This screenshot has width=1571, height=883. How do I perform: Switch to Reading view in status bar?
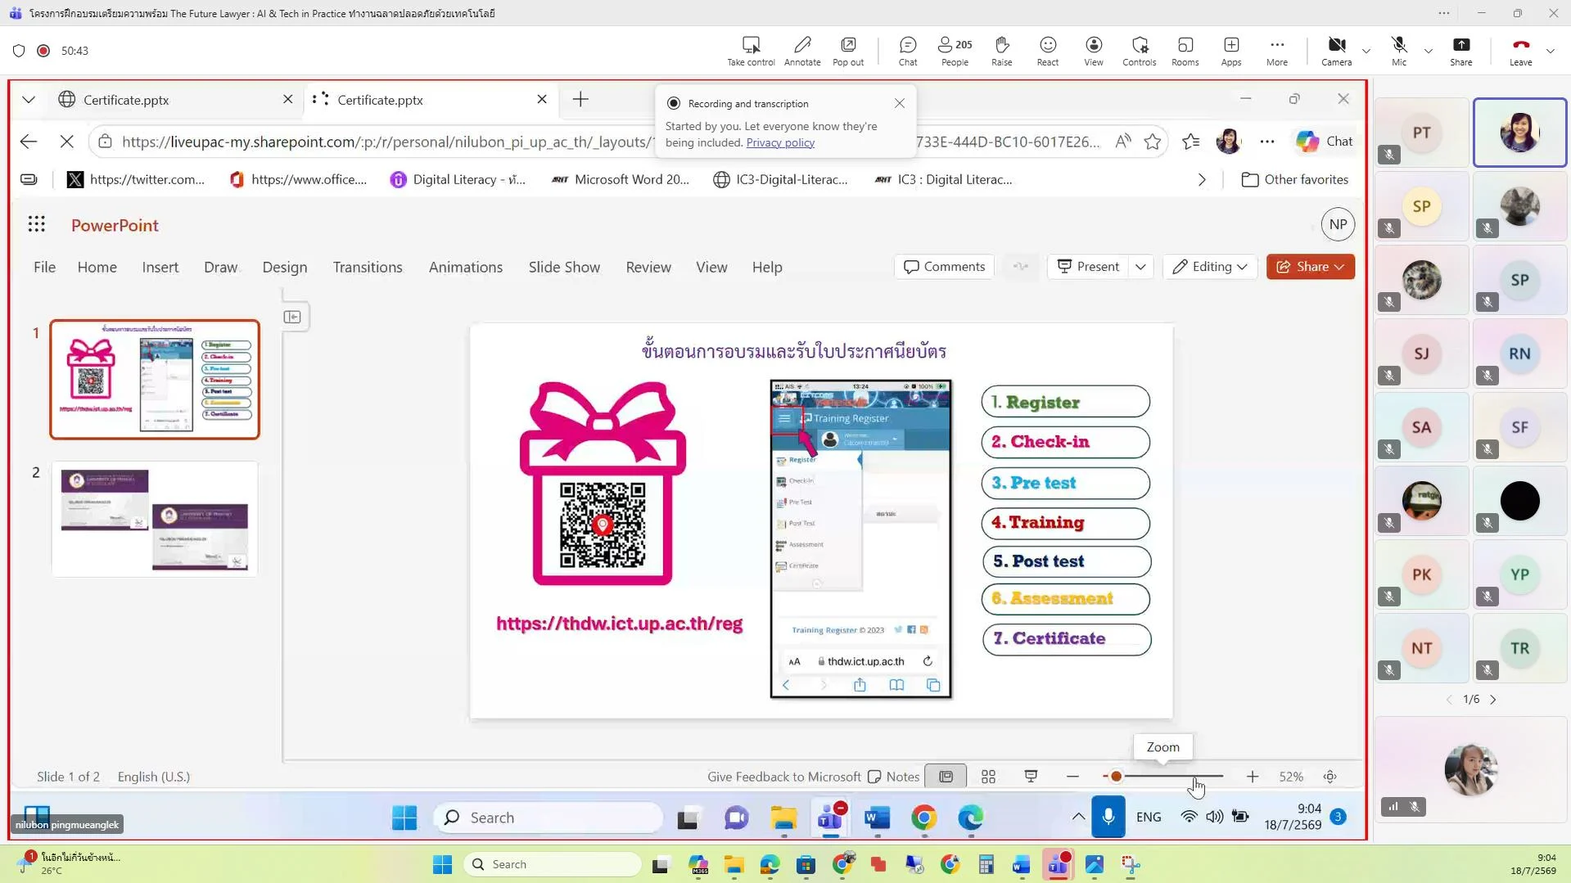[x=1031, y=777]
